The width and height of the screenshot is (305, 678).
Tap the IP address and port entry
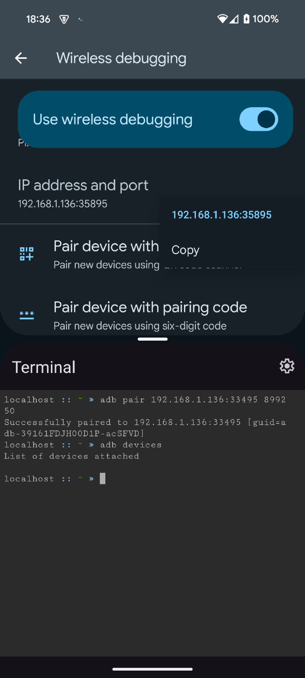point(79,195)
